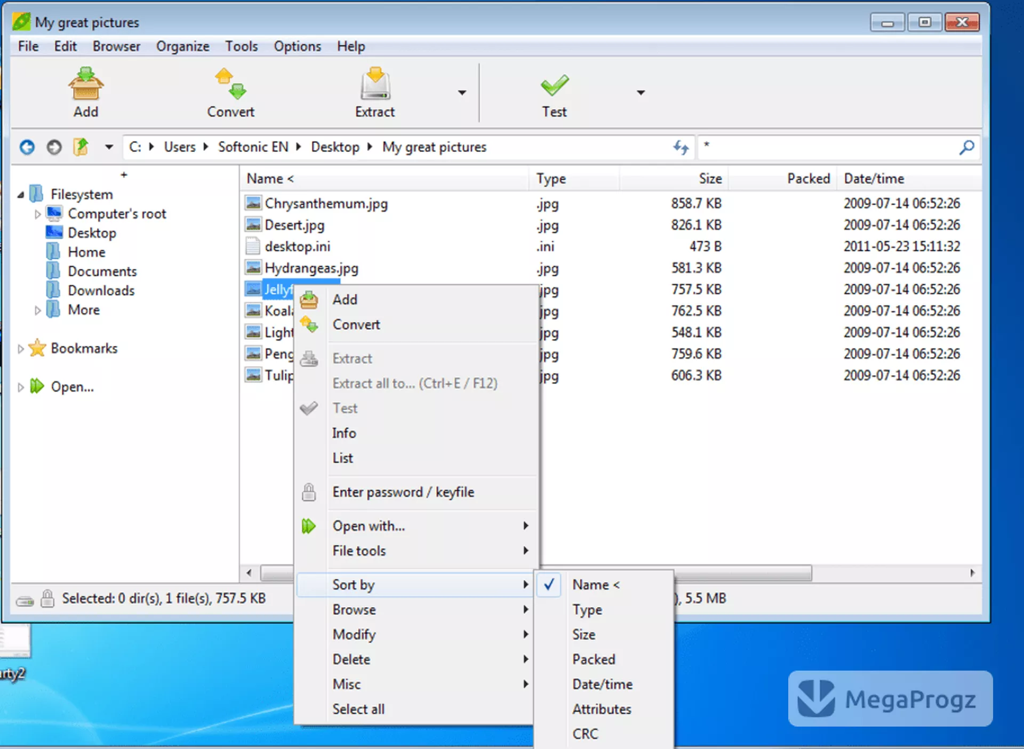Click the search magnifier icon
The width and height of the screenshot is (1024, 749).
[966, 147]
